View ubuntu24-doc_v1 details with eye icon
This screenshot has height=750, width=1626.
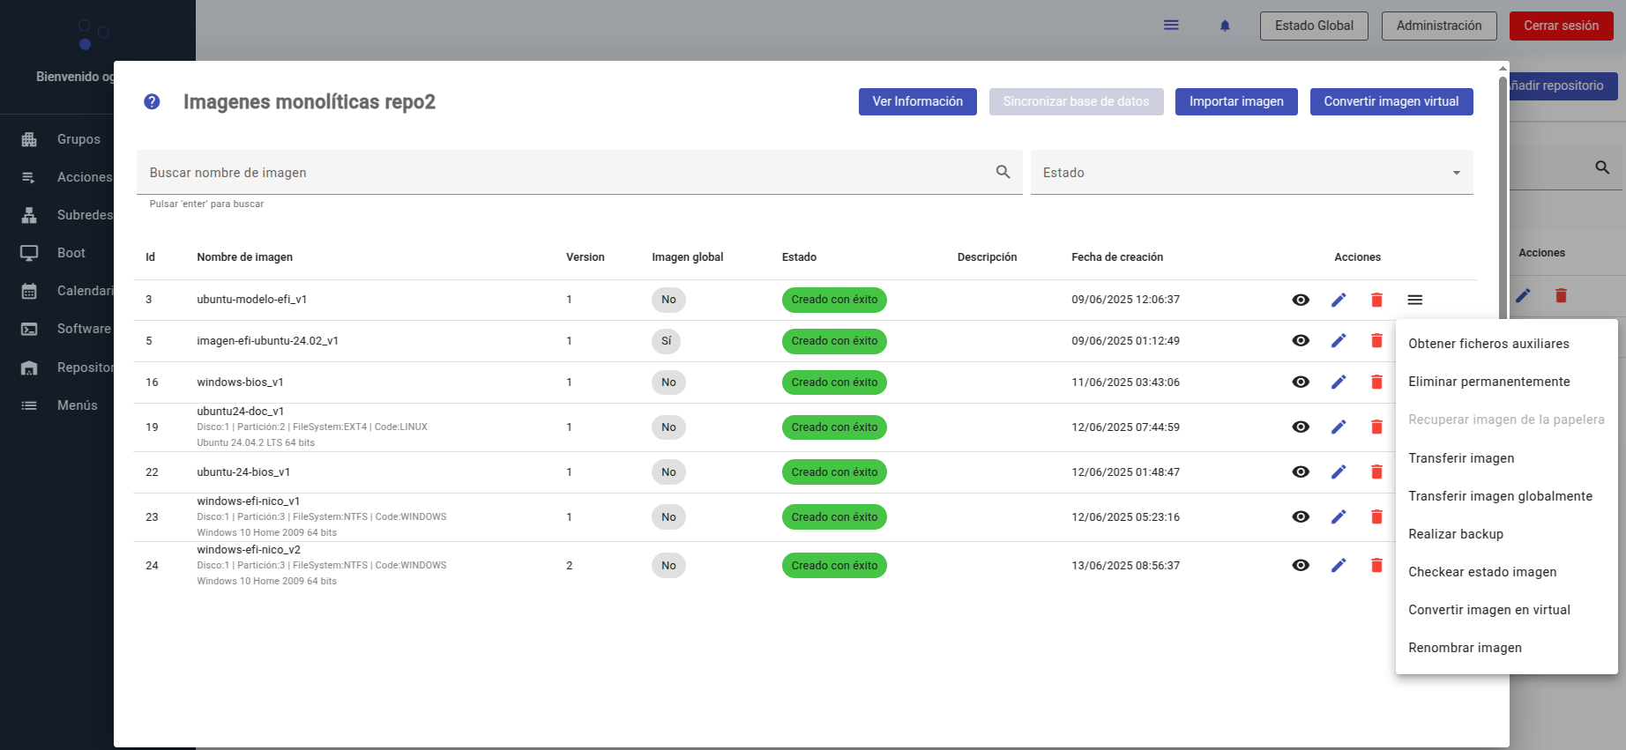1301,427
